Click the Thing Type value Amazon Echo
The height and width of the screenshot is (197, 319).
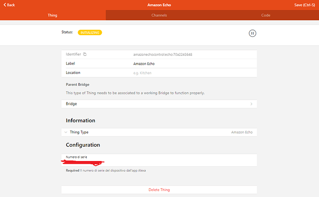[x=241, y=132]
